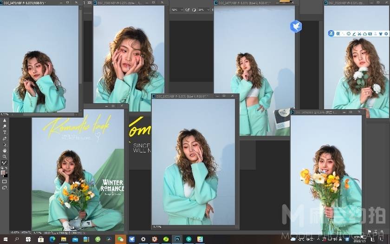Click the blue hexagon bird floating icon
390x244 pixels.
[x=296, y=26]
